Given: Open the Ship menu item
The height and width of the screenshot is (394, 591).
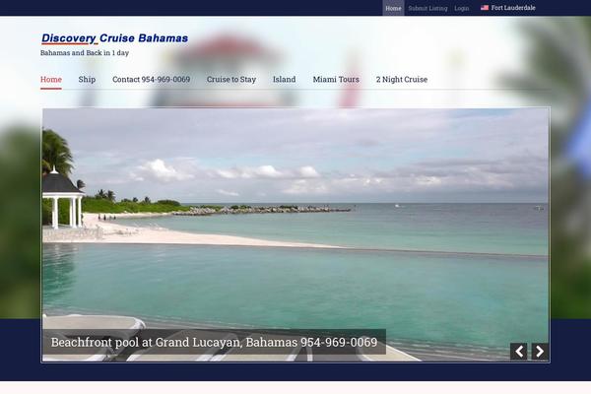Looking at the screenshot, I should [87, 79].
